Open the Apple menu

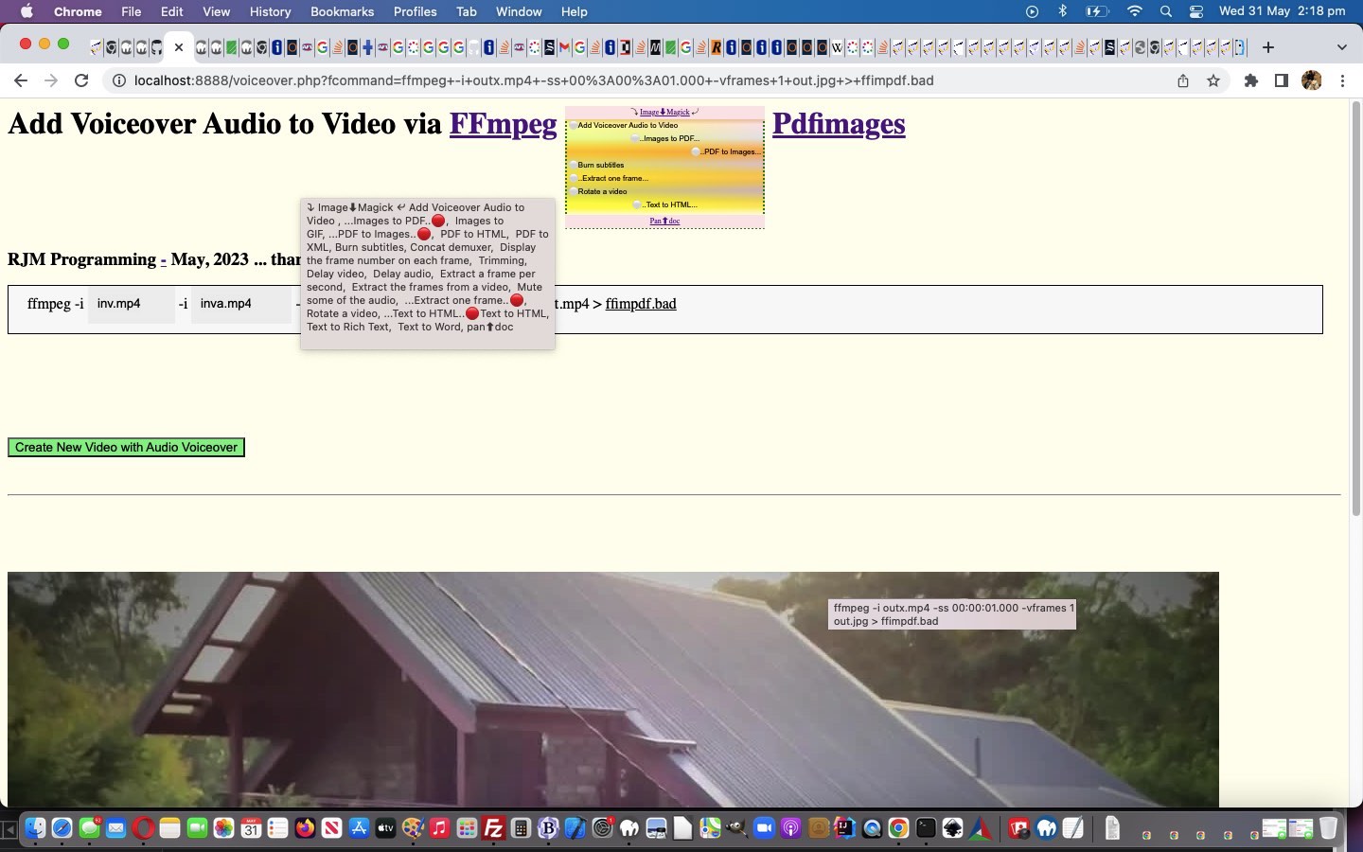point(27,11)
